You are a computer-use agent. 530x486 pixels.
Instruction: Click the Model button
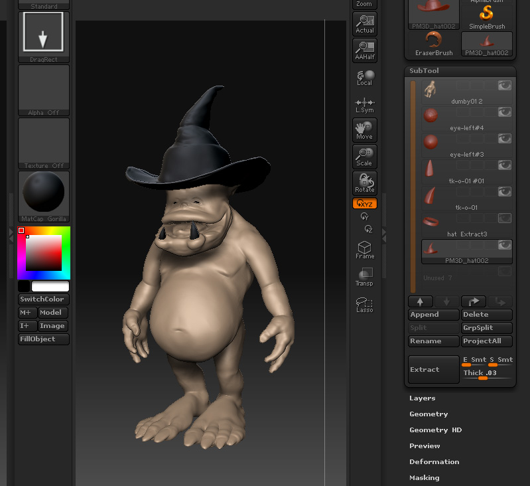(x=52, y=313)
